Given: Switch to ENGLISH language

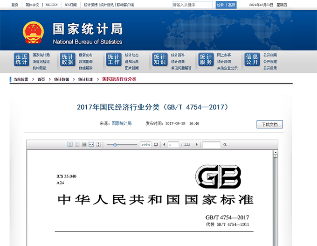Looking at the screenshot, I should [x=51, y=5].
